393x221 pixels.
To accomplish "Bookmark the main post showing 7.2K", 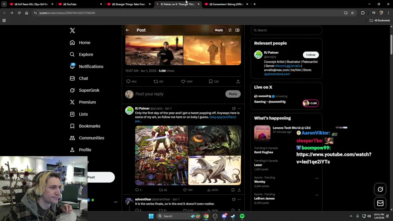I will pos(210,81).
